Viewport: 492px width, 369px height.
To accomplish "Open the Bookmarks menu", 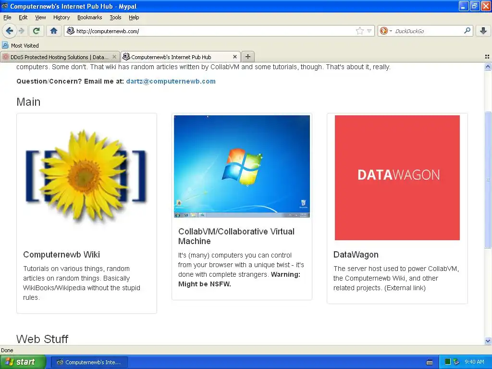I will click(89, 17).
